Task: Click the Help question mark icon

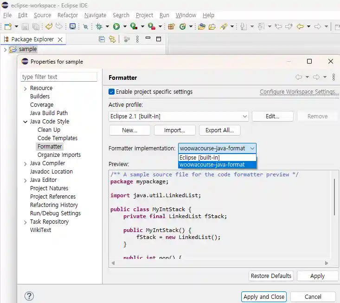Action: [29, 296]
